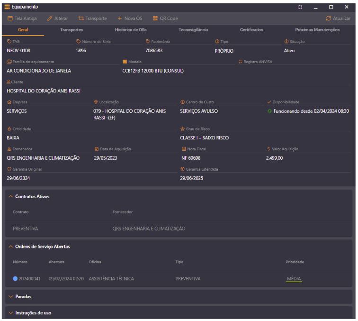This screenshot has width=358, height=321.
Task: Select the PREVENTIVA contract row
Action: pos(25,229)
